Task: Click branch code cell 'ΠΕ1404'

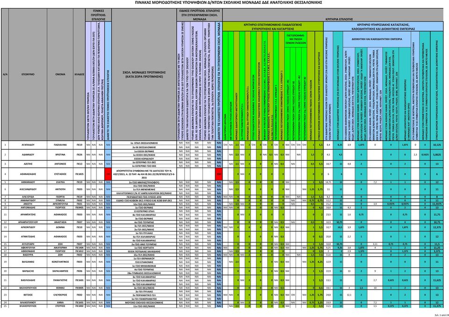Action: [80, 248]
